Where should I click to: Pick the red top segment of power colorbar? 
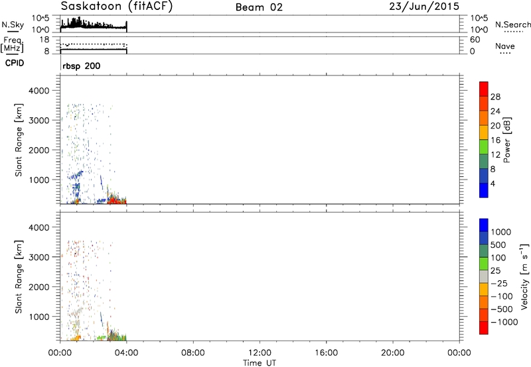[484, 89]
